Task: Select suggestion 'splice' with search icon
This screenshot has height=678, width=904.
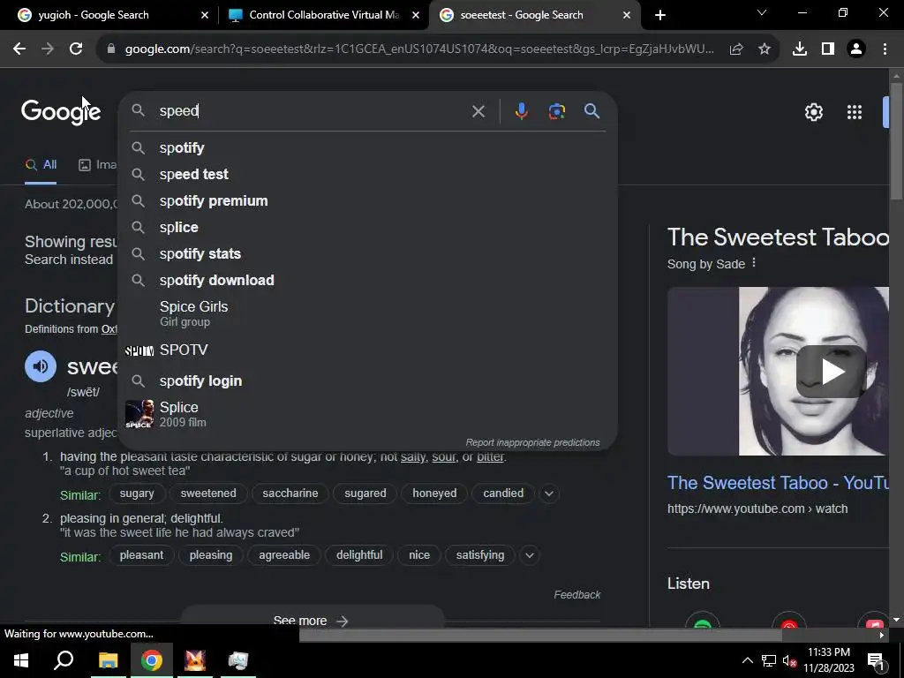Action: (368, 227)
